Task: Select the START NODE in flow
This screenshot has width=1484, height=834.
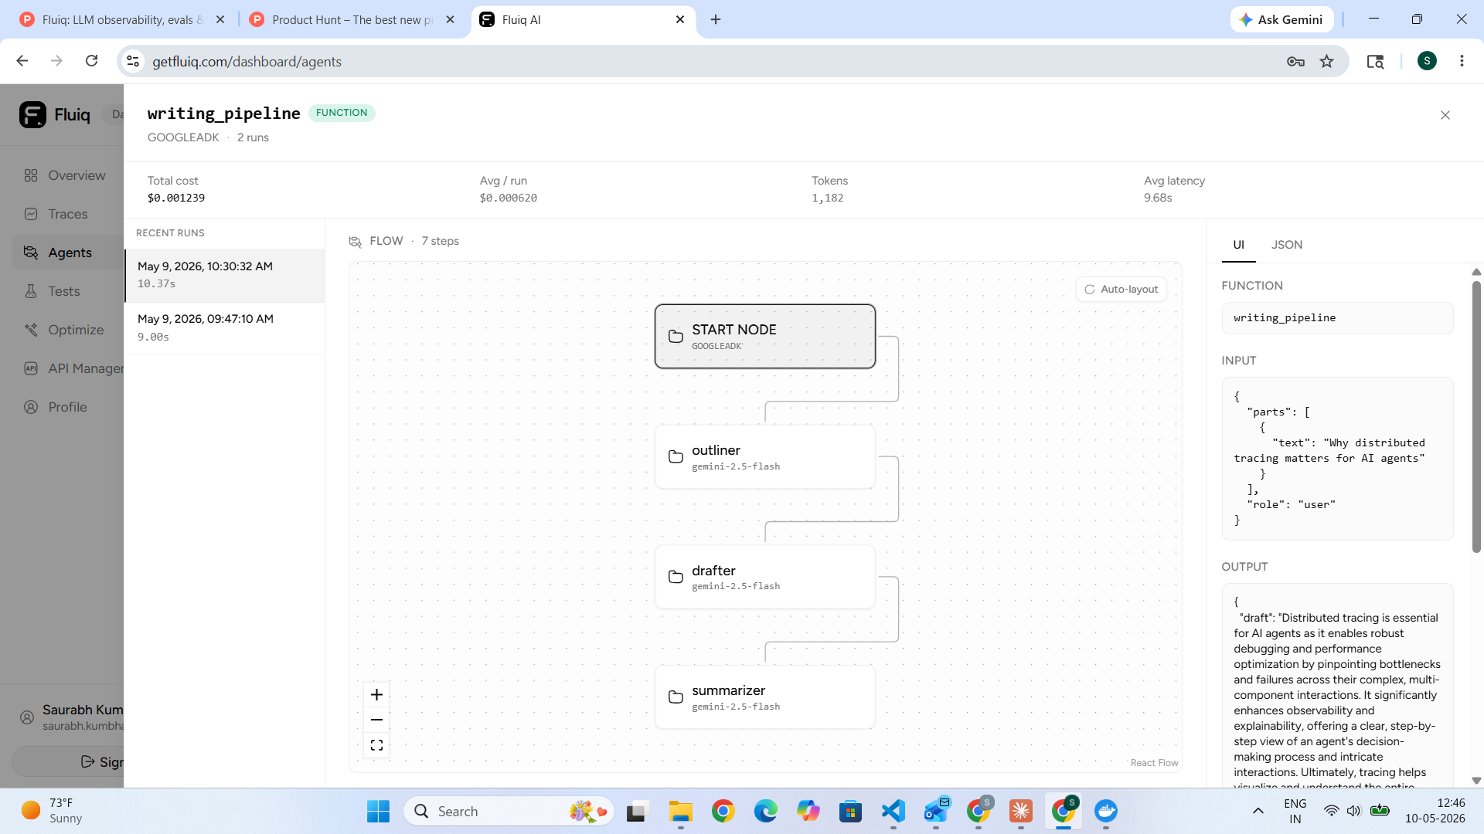Action: click(765, 336)
